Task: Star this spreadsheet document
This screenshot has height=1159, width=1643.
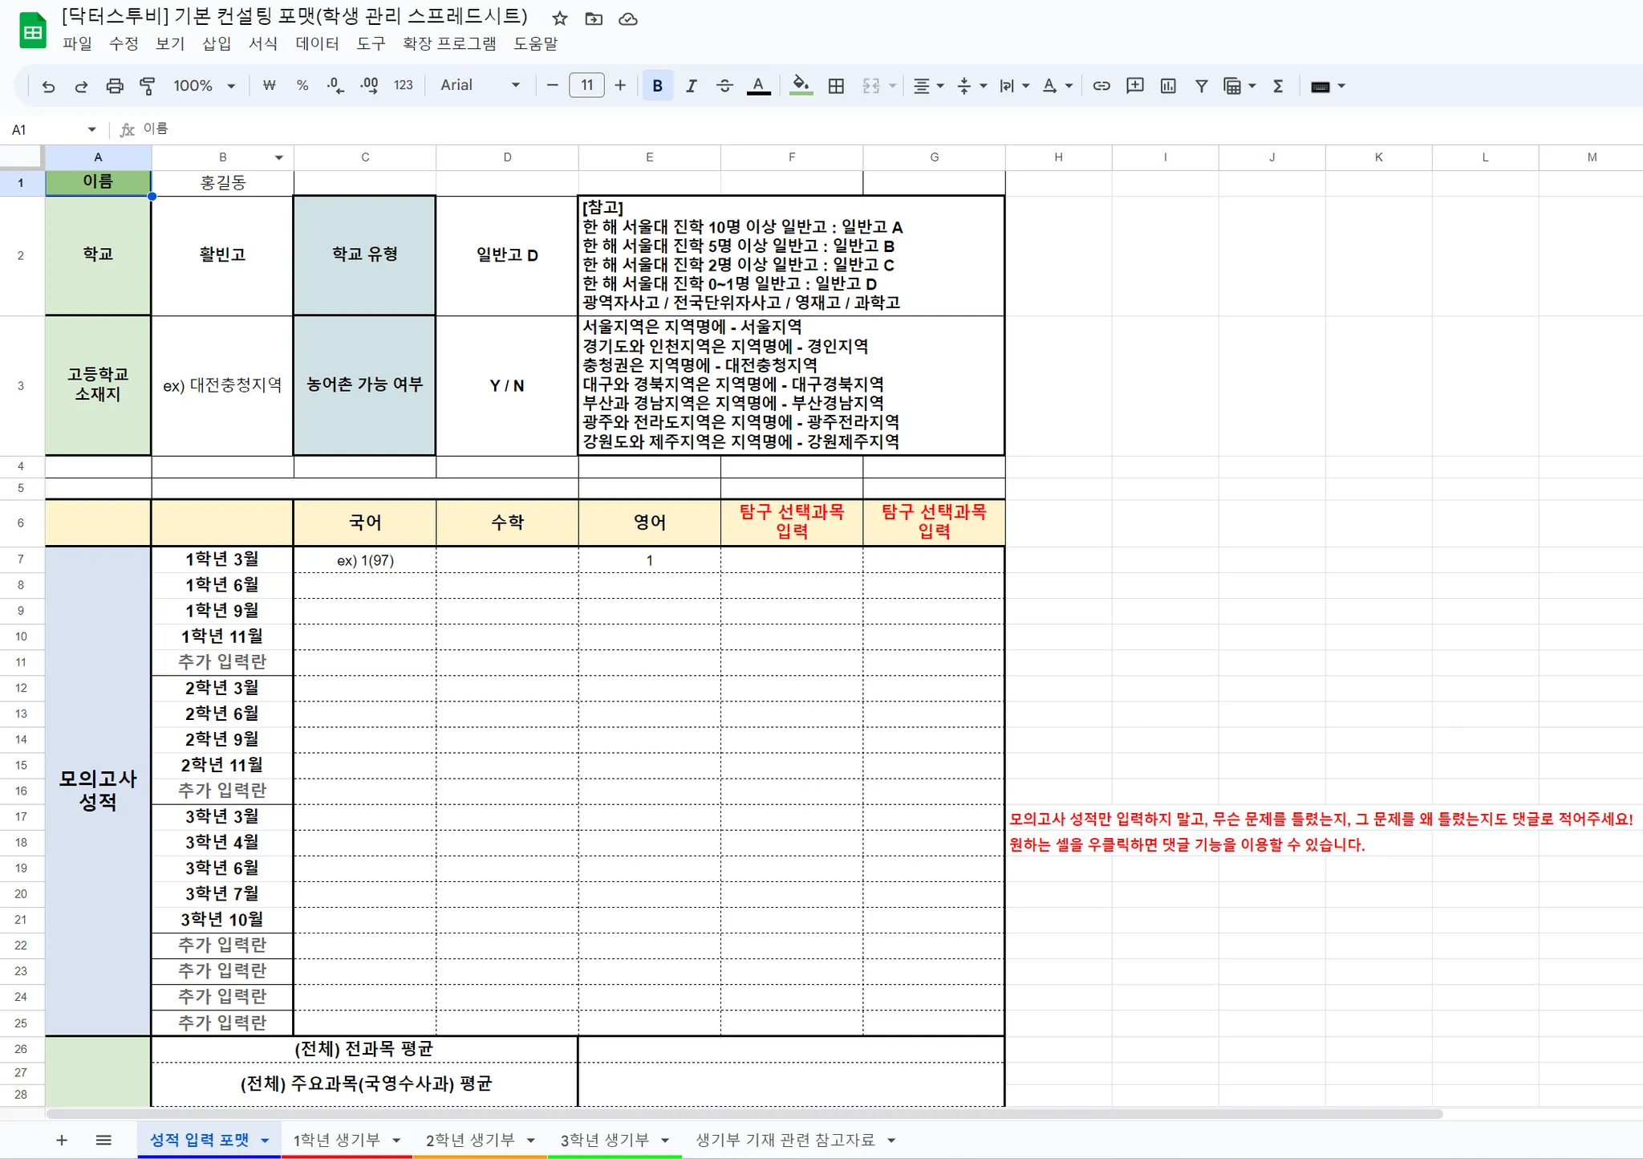Action: click(x=560, y=18)
